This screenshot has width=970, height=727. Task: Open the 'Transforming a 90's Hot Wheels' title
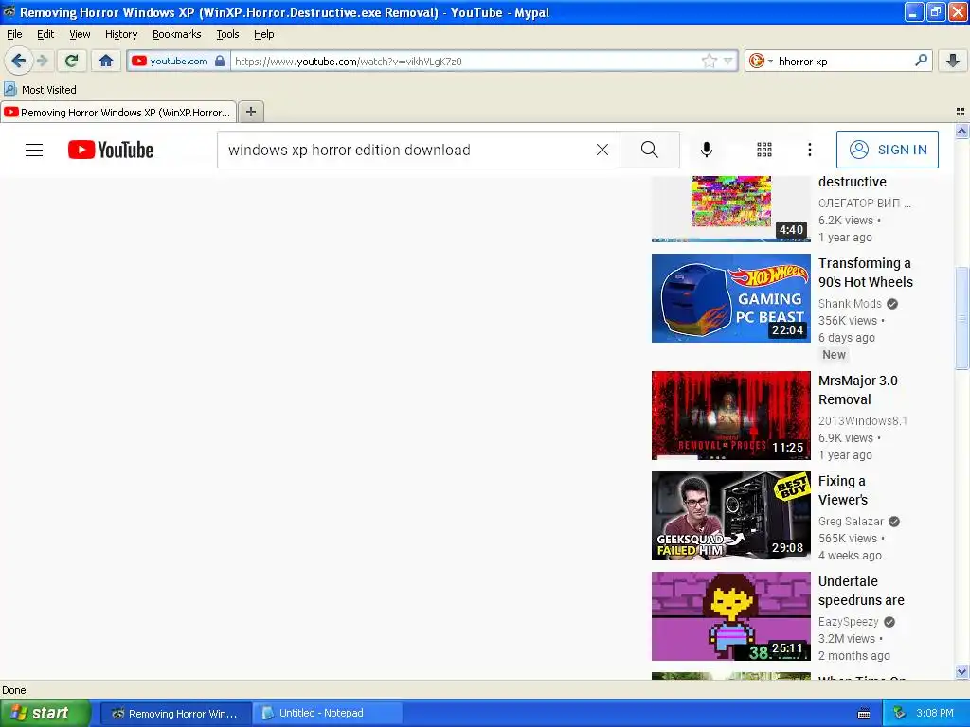point(866,273)
